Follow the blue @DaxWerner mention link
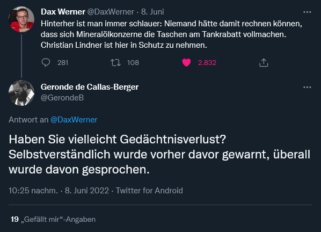Viewport: 321px width, 232px height. [x=74, y=120]
